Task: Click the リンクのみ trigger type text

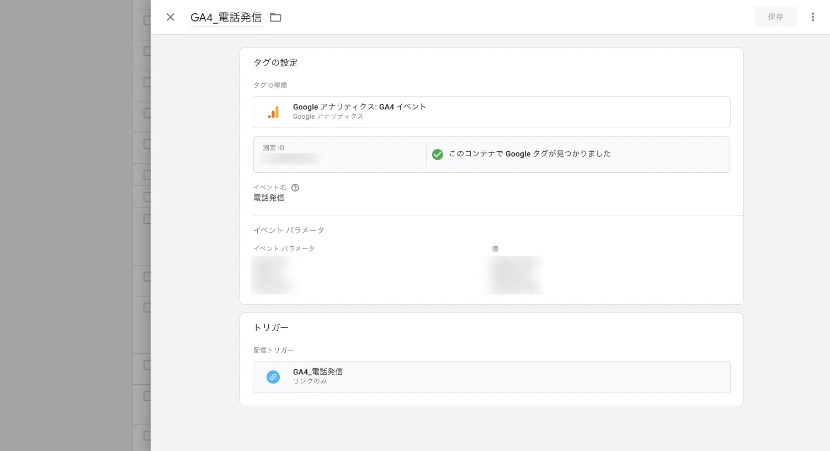Action: coord(310,381)
